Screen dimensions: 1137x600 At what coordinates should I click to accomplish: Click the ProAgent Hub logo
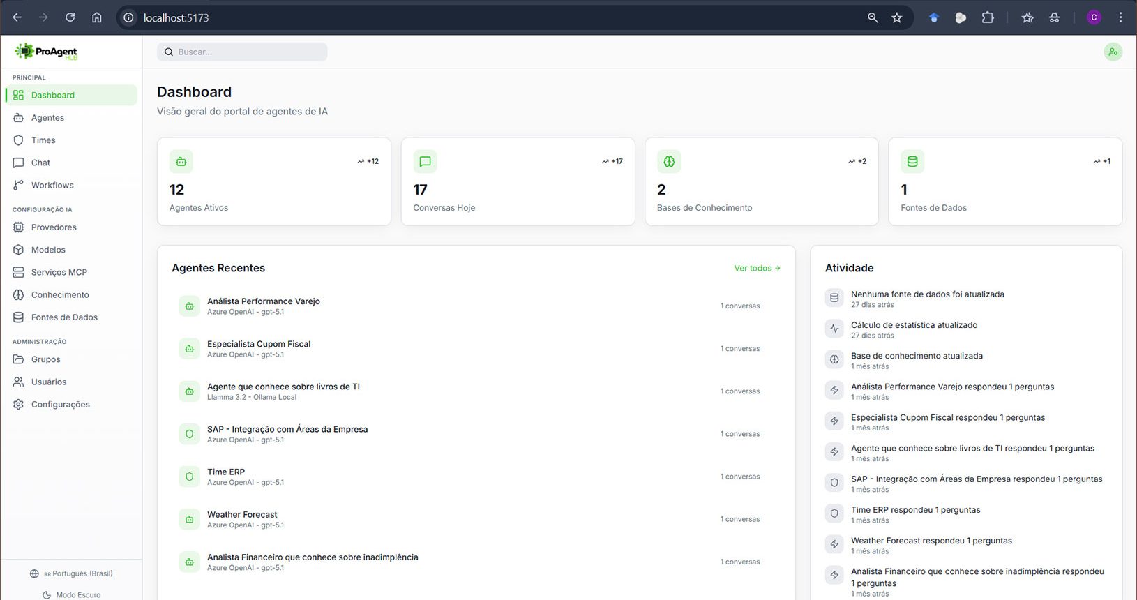coord(46,52)
